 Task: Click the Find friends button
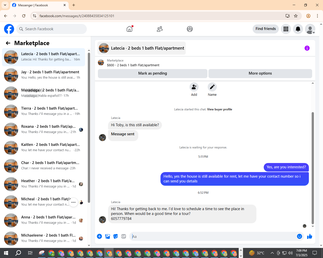click(x=266, y=29)
